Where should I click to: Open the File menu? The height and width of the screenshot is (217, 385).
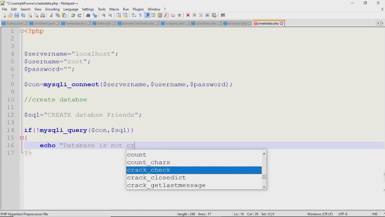click(x=5, y=9)
